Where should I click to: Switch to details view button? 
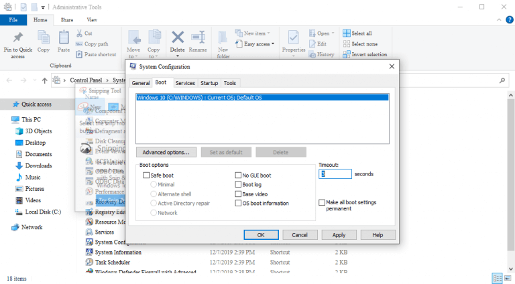click(498, 279)
